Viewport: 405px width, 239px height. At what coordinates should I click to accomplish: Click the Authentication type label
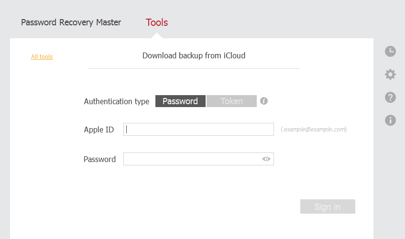click(117, 101)
